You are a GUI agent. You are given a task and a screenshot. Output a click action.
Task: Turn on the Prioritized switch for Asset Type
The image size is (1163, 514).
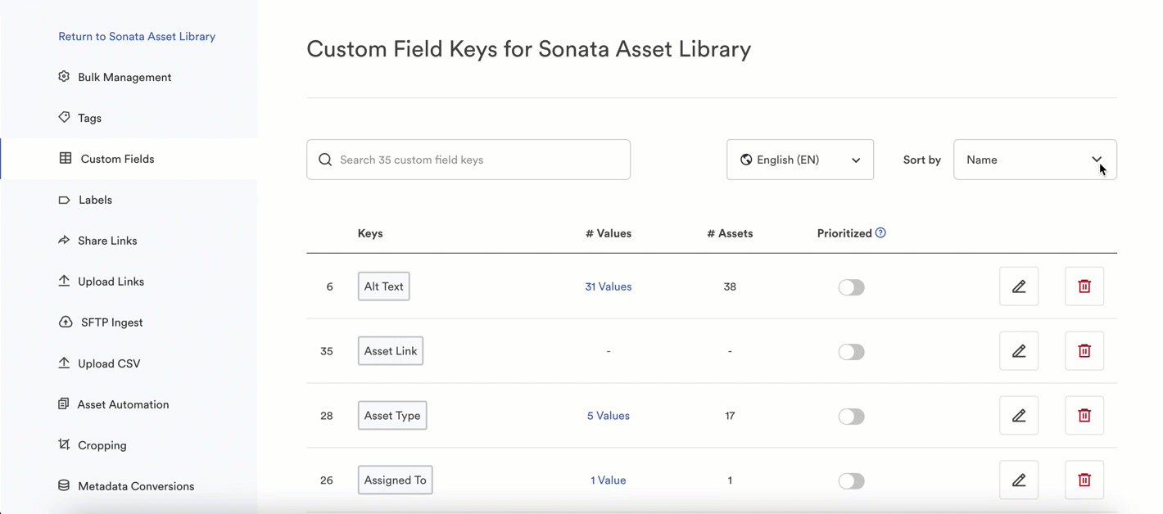point(851,417)
